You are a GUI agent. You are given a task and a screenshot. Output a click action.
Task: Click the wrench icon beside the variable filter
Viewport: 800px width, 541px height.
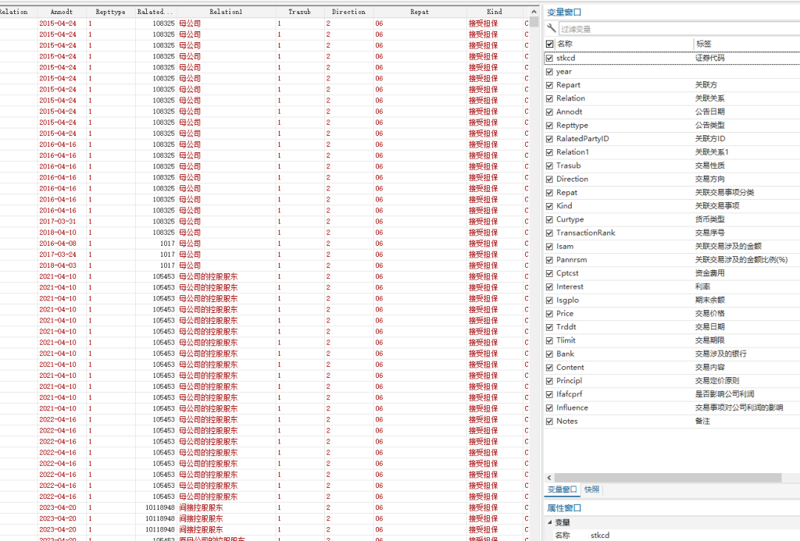(551, 27)
